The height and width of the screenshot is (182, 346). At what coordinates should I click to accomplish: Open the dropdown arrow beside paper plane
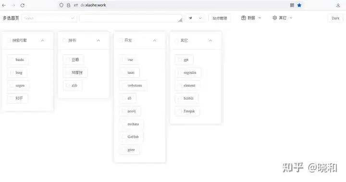point(200,18)
